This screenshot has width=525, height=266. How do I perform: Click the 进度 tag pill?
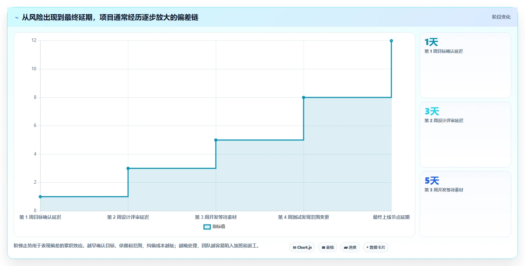pyautogui.click(x=350, y=247)
